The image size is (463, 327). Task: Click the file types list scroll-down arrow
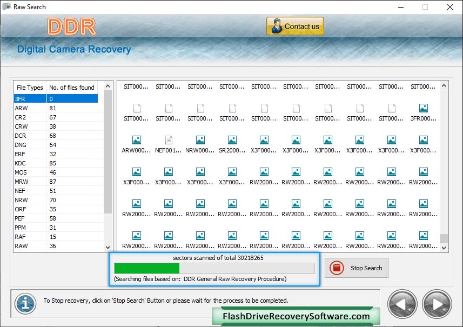[x=108, y=247]
